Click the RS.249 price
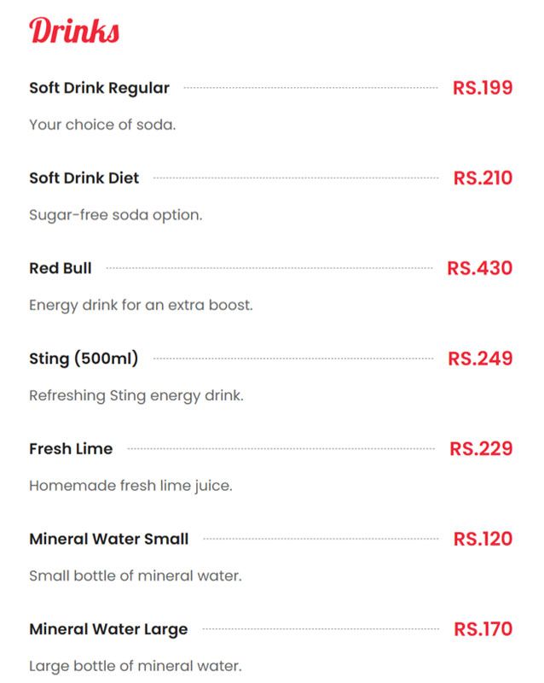 pyautogui.click(x=480, y=359)
